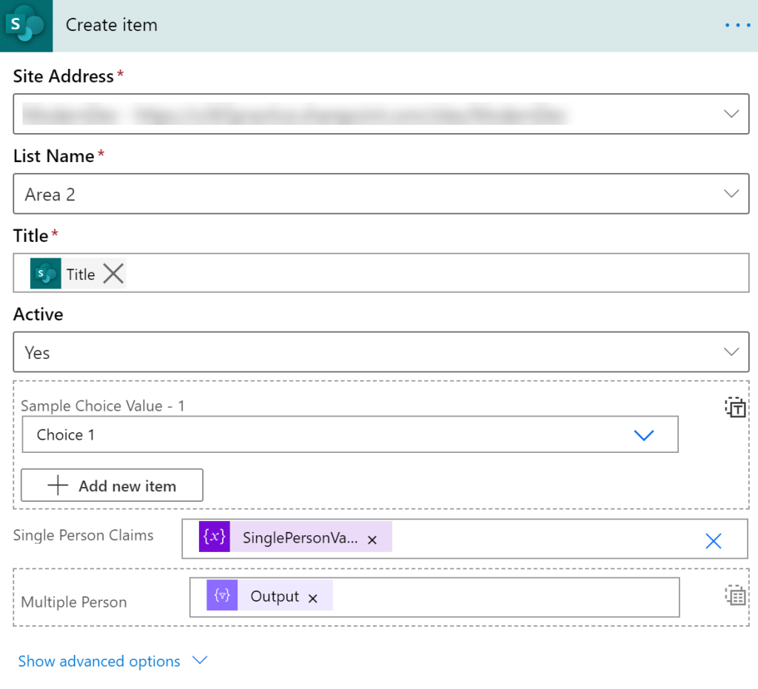Click the Create item header title

pyautogui.click(x=112, y=25)
